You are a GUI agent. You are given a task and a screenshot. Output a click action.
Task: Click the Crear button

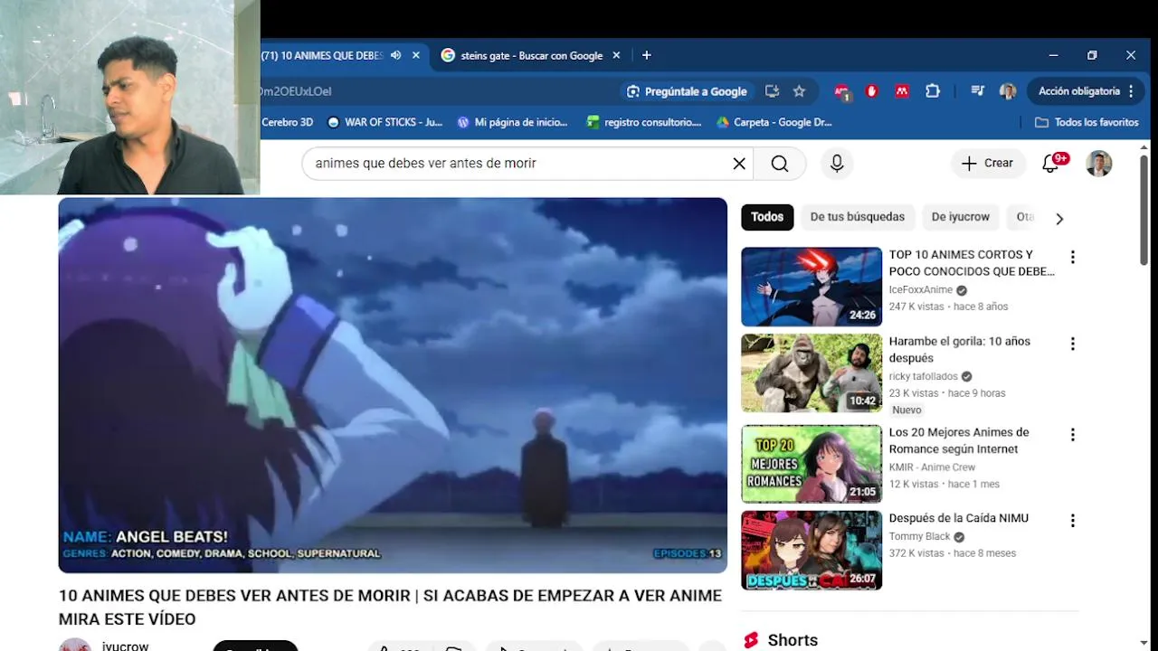[988, 163]
